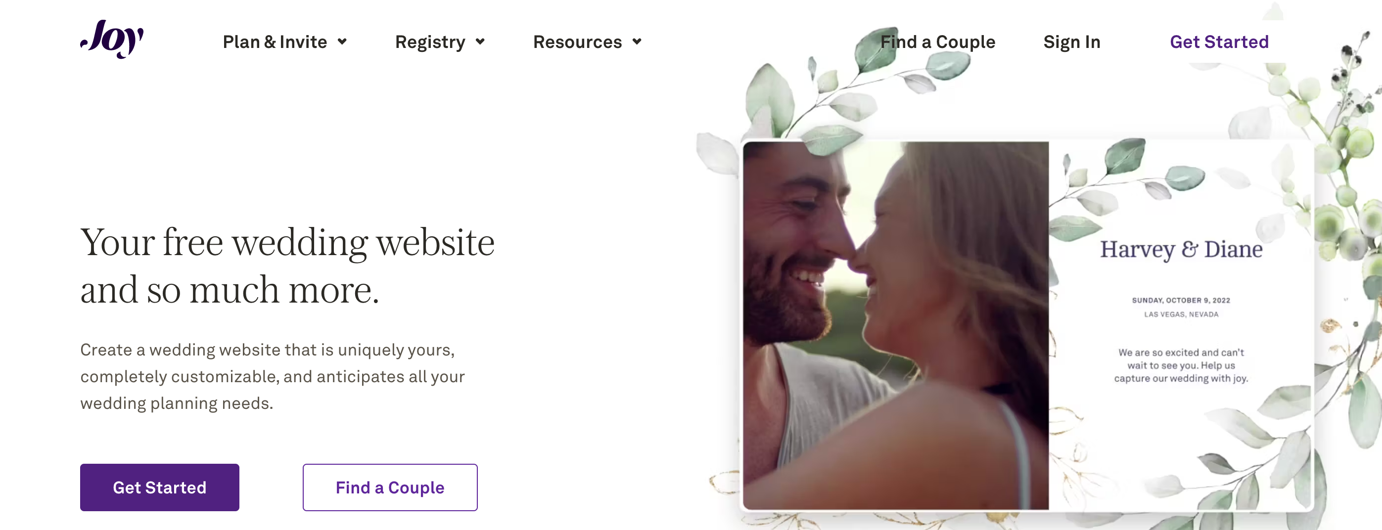The image size is (1382, 530).
Task: Follow the Find a Couple navigation link
Action: click(937, 42)
